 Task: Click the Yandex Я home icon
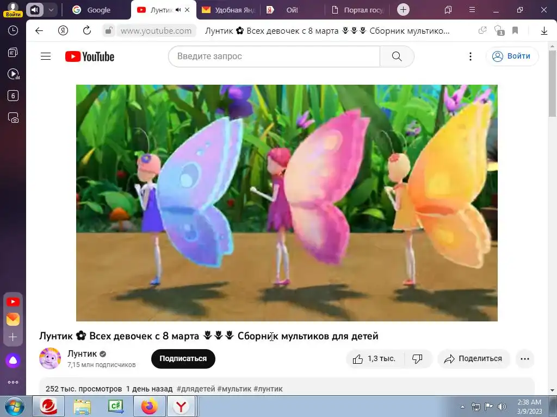coord(63,31)
